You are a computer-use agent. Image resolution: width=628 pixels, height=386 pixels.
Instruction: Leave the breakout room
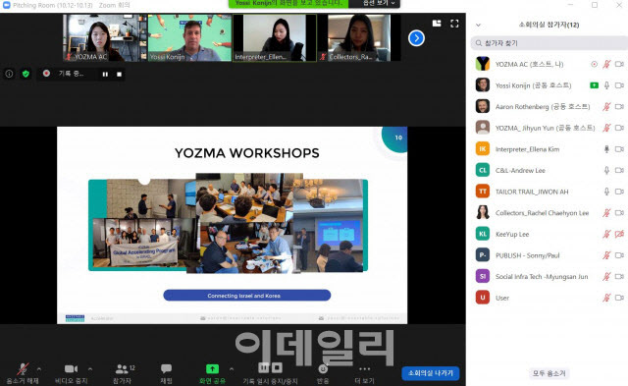(431, 373)
